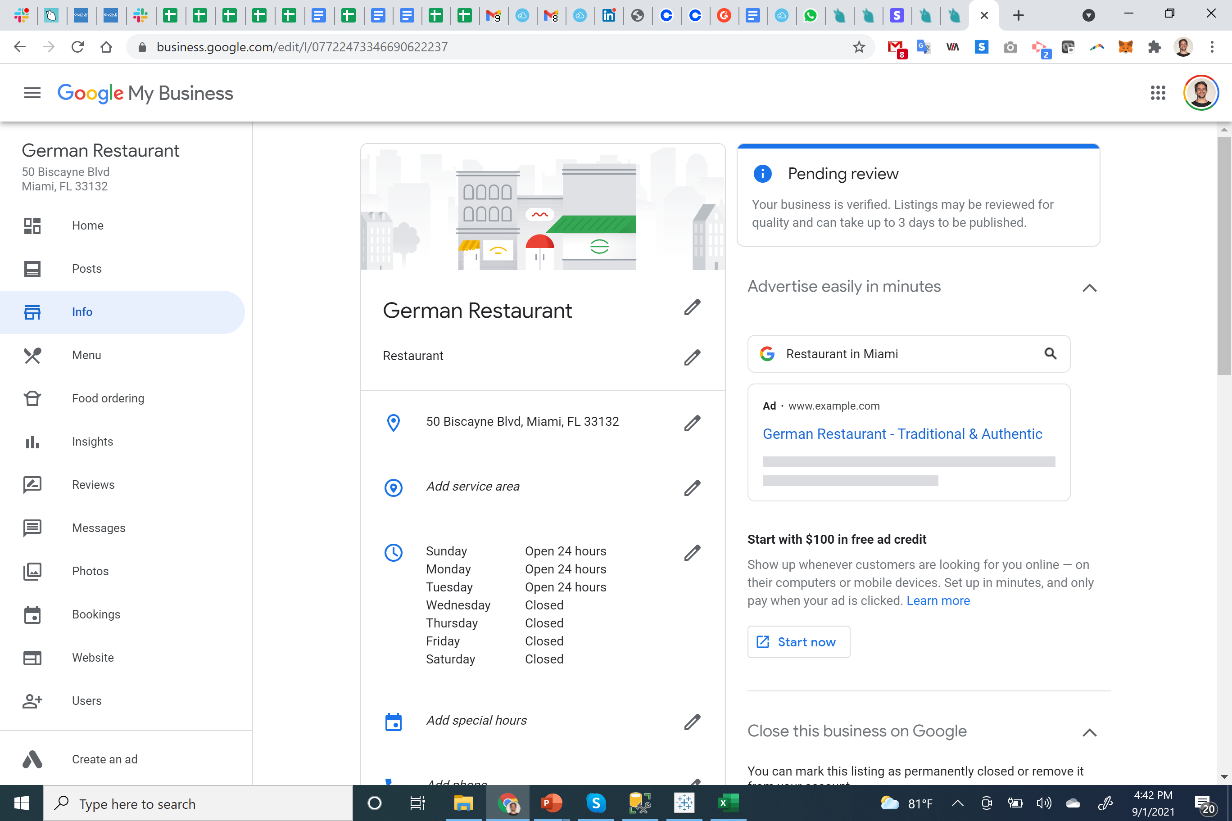Click the service area target icon

click(394, 487)
